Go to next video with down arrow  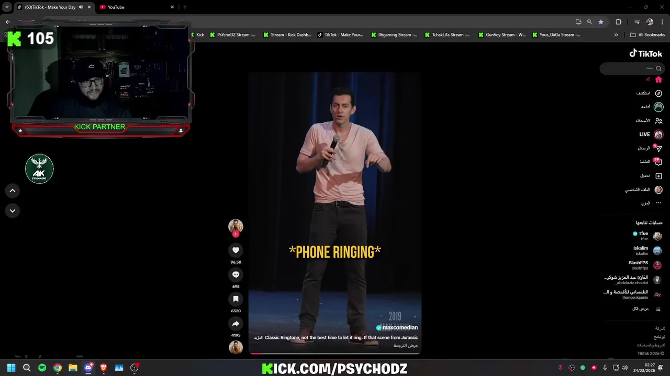[x=13, y=210]
